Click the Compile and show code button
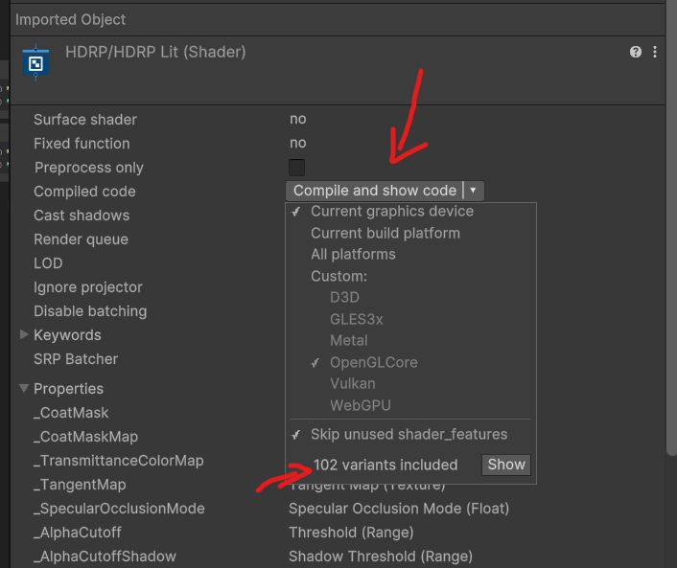The width and height of the screenshot is (677, 568). click(x=374, y=191)
